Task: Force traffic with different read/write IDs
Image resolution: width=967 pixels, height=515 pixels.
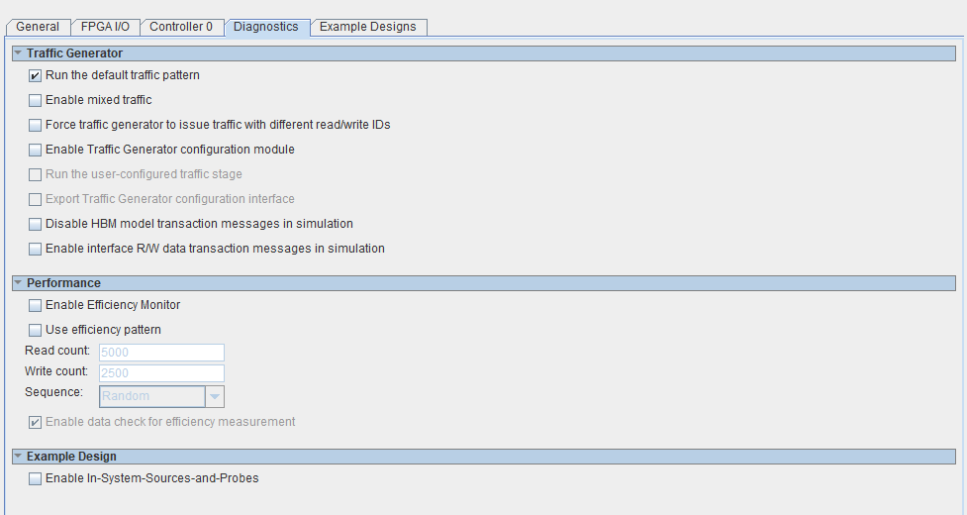Action: click(36, 125)
